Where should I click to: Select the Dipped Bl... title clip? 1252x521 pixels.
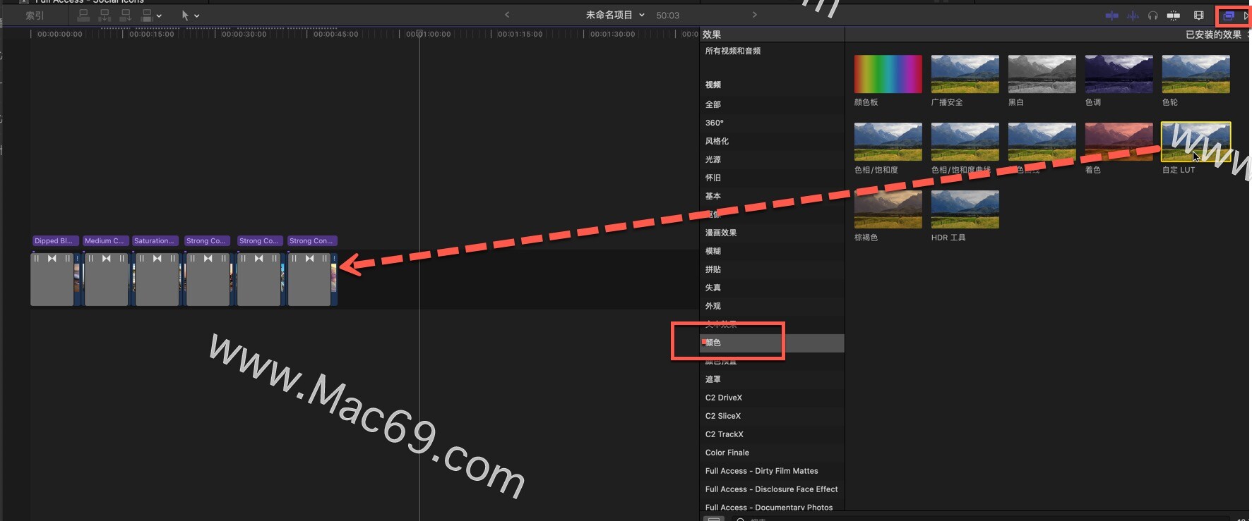(54, 241)
